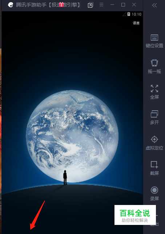
Task: Click the Tencent assistant logo icon
Action: tap(11, 5)
